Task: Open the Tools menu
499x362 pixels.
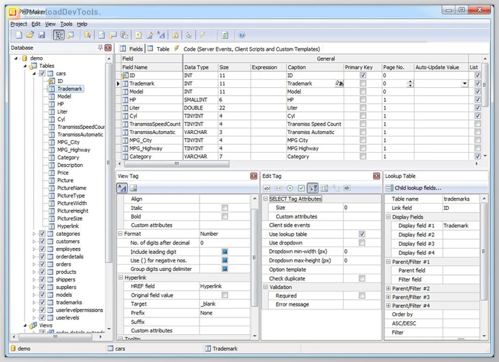Action: [x=66, y=24]
